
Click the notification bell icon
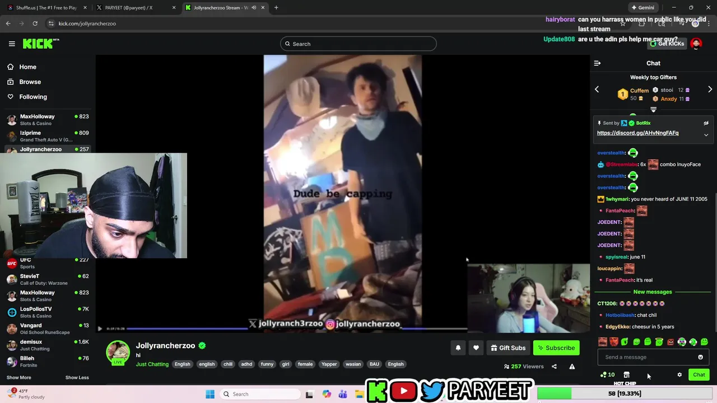click(x=458, y=348)
